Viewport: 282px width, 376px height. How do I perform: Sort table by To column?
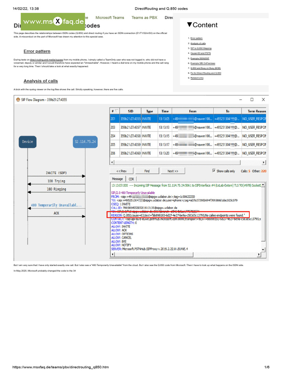(x=228, y=111)
